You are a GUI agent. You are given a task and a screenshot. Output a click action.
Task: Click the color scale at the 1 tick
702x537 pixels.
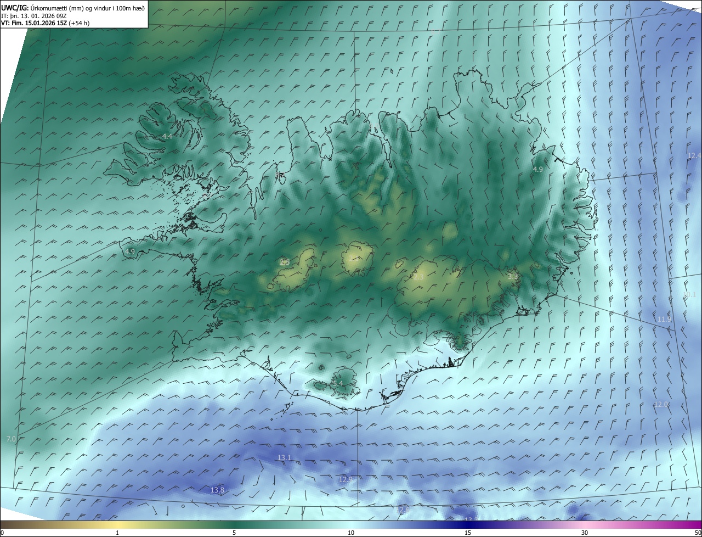click(117, 533)
